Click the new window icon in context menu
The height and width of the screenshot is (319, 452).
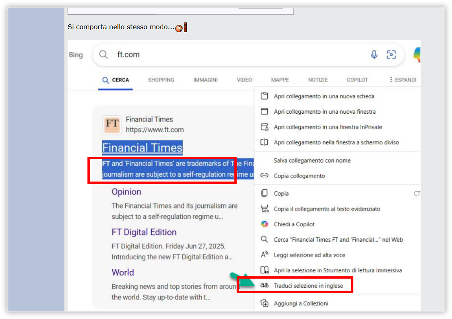[264, 111]
